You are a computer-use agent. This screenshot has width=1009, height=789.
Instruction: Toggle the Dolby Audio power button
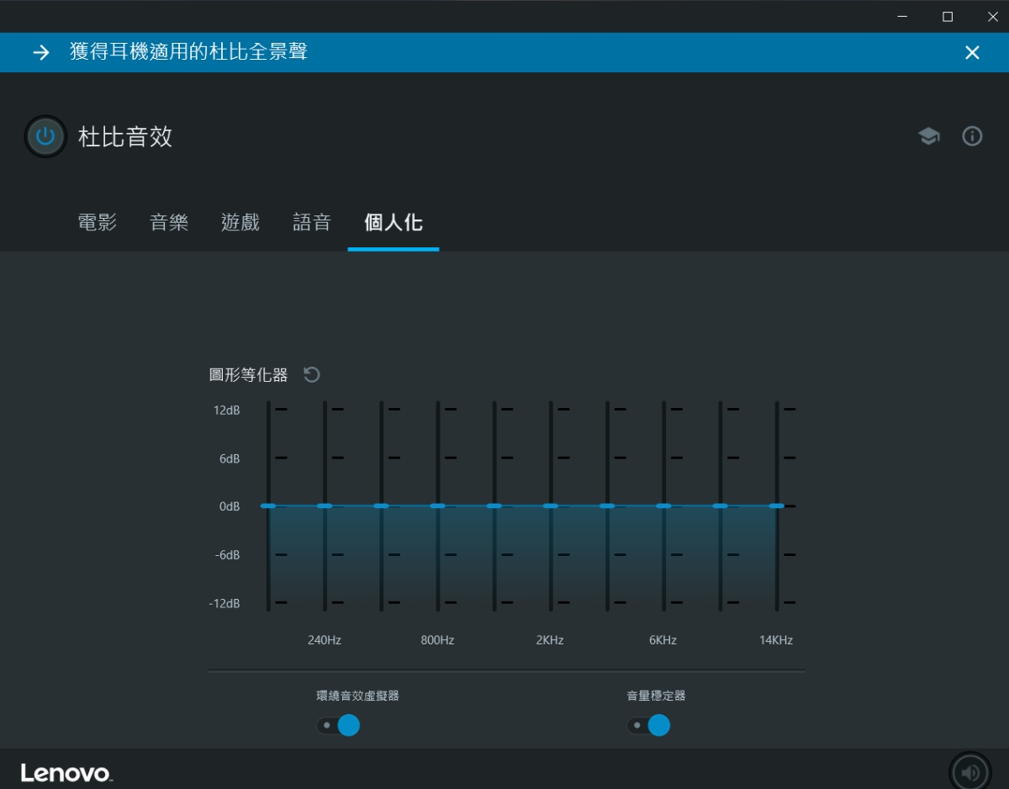45,136
